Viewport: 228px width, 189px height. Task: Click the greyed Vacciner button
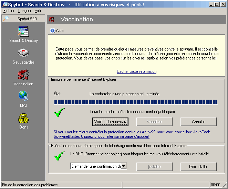(154, 122)
